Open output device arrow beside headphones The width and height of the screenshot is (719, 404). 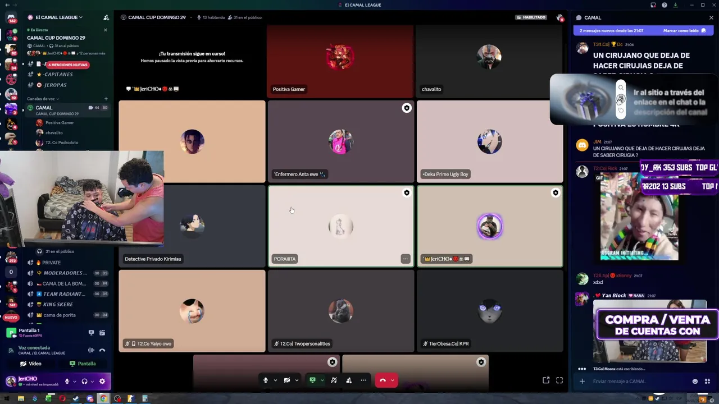click(x=93, y=382)
